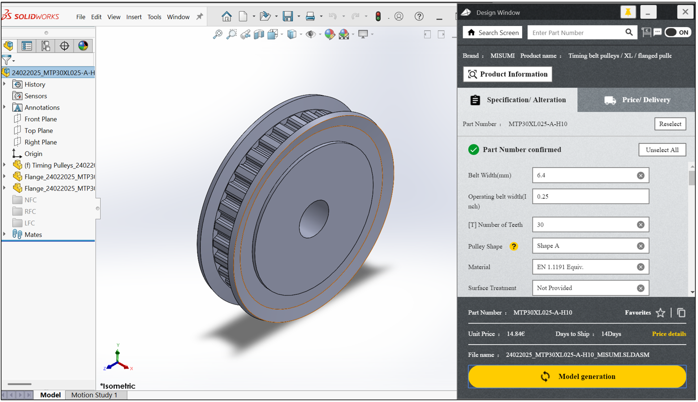Image resolution: width=698 pixels, height=402 pixels.
Task: Toggle the ON switch in Design Window
Action: point(677,32)
